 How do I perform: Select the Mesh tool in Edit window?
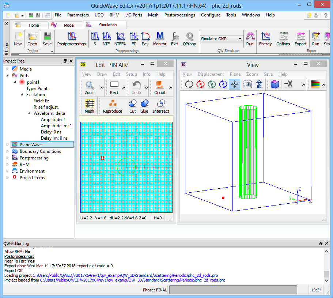point(90,106)
